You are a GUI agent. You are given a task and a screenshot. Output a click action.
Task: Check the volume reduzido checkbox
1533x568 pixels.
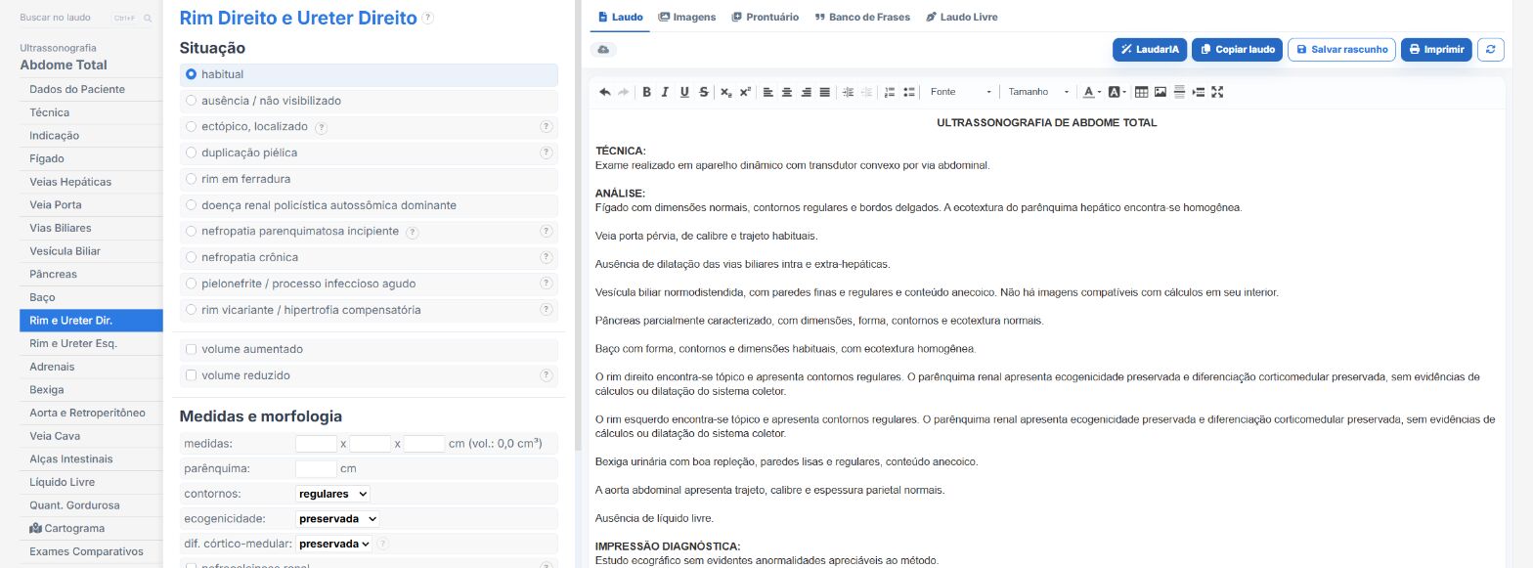coord(192,375)
